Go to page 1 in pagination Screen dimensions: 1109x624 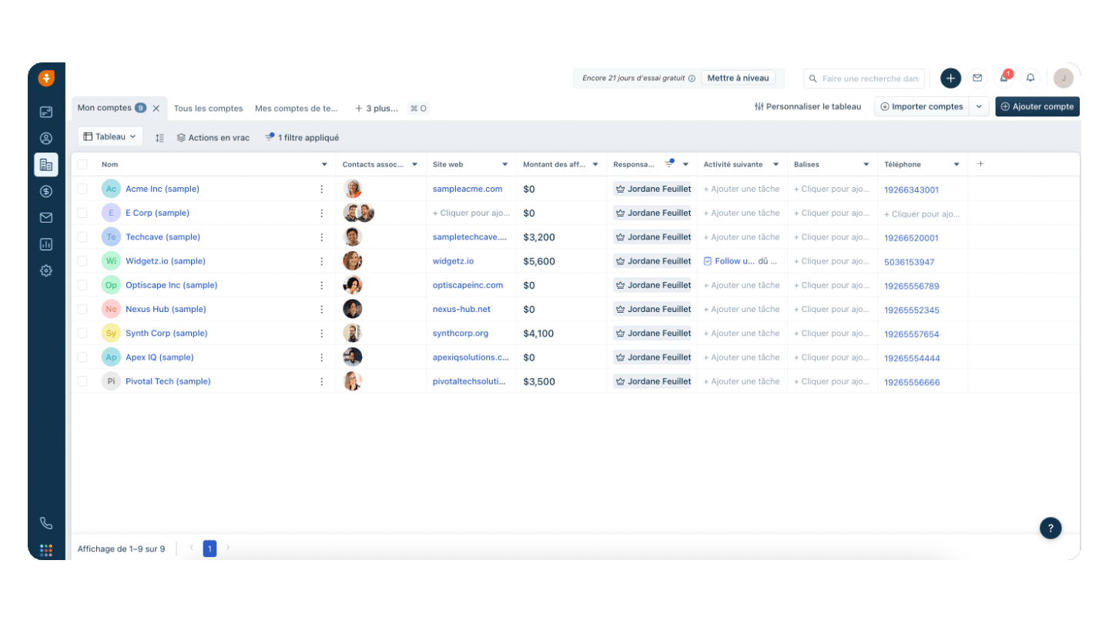pos(209,549)
